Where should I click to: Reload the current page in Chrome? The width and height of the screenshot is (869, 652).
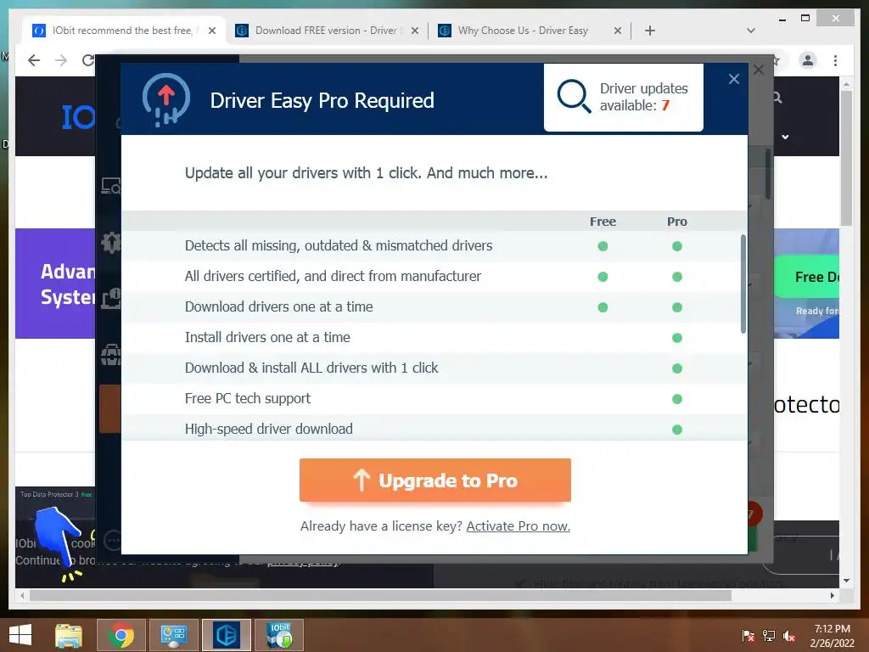(88, 60)
